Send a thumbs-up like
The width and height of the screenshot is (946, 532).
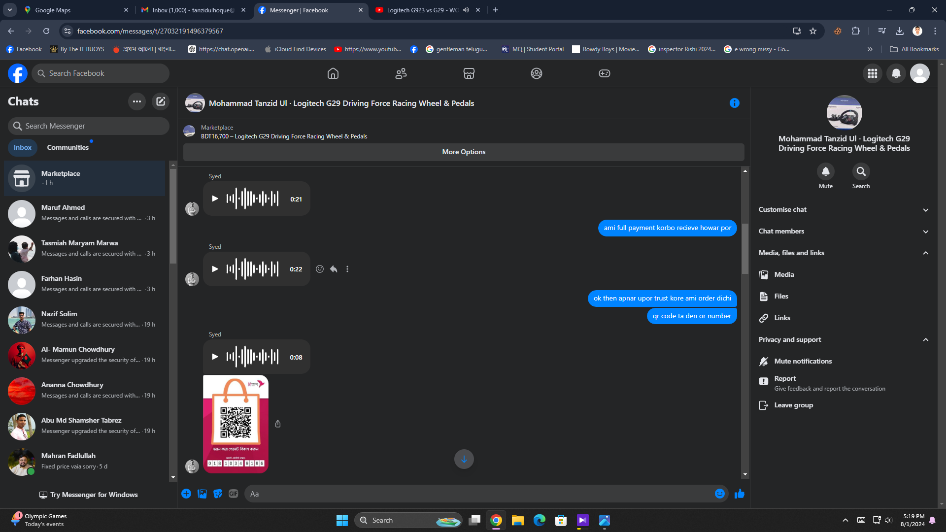[740, 494]
